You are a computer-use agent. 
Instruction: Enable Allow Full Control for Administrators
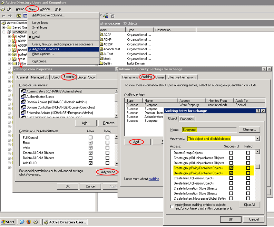click(91, 137)
